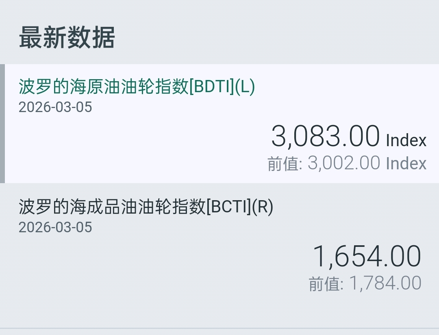This screenshot has height=335, width=439.
Task: Click the date under the BCTI title
Action: point(55,227)
